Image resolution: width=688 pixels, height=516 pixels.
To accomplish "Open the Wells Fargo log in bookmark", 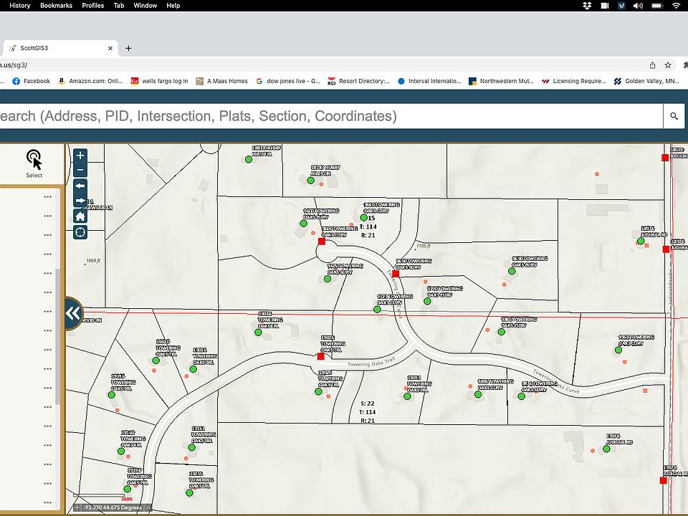I will pos(159,81).
